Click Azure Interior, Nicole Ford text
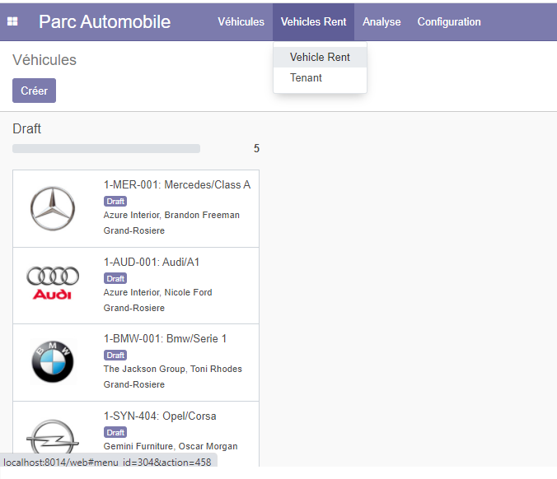The height and width of the screenshot is (479, 557). tap(157, 293)
